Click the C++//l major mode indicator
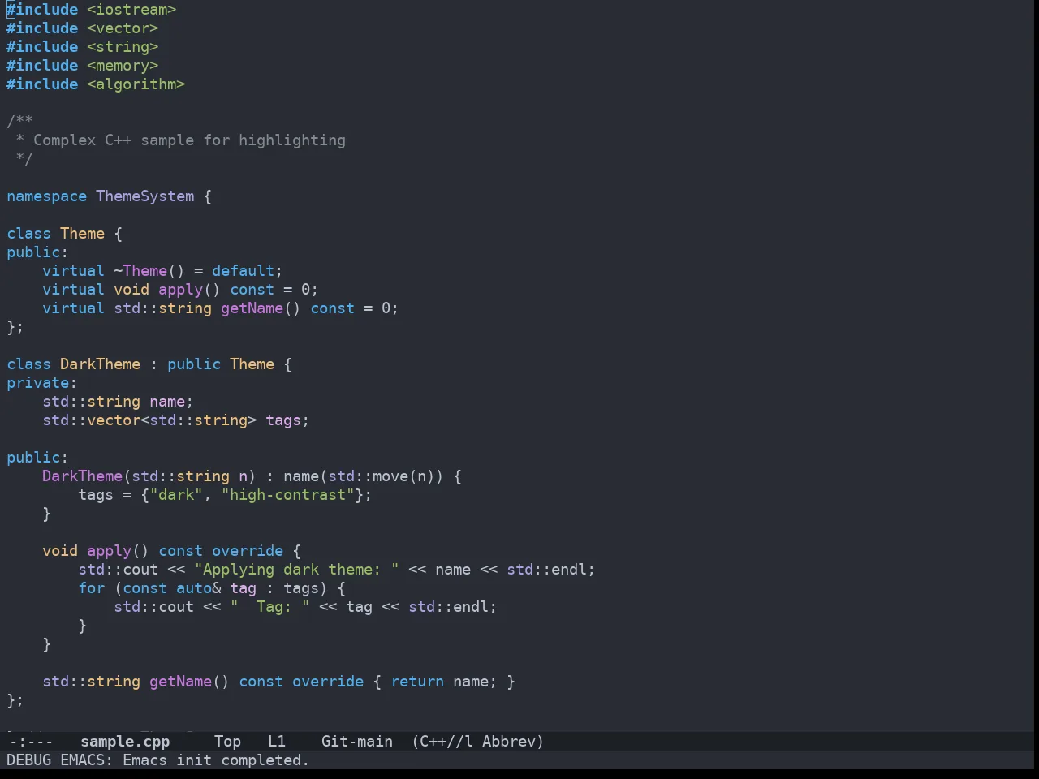Image resolution: width=1039 pixels, height=779 pixels. tap(446, 741)
